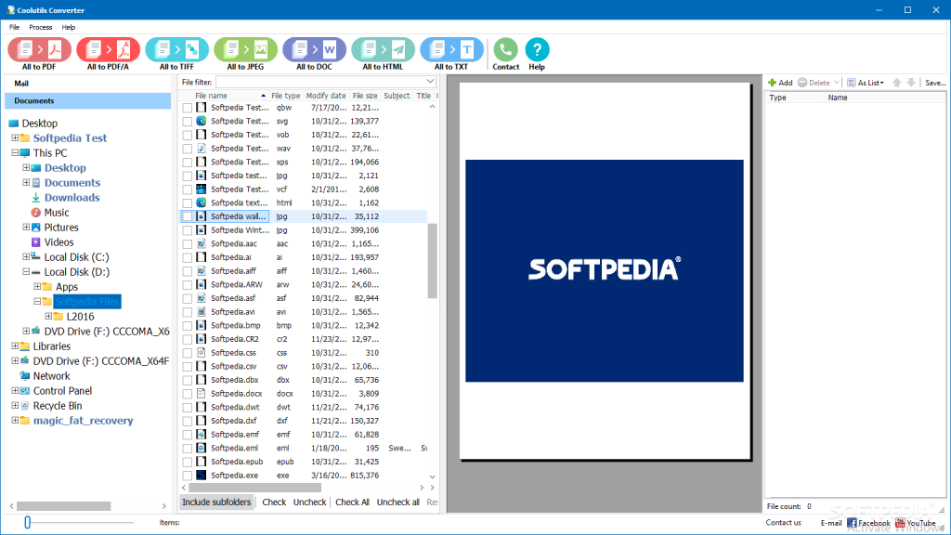Select the Network node in tree
951x535 pixels.
pyautogui.click(x=52, y=376)
